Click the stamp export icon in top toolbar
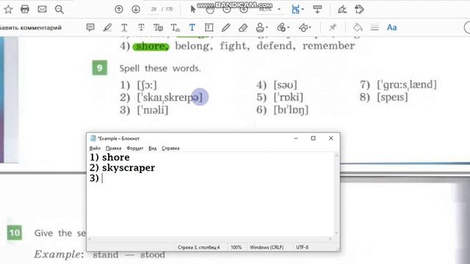 tap(359, 10)
